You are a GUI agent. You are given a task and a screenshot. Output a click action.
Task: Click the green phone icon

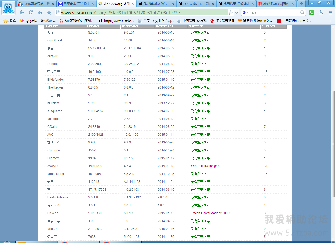pyautogui.click(x=311, y=13)
